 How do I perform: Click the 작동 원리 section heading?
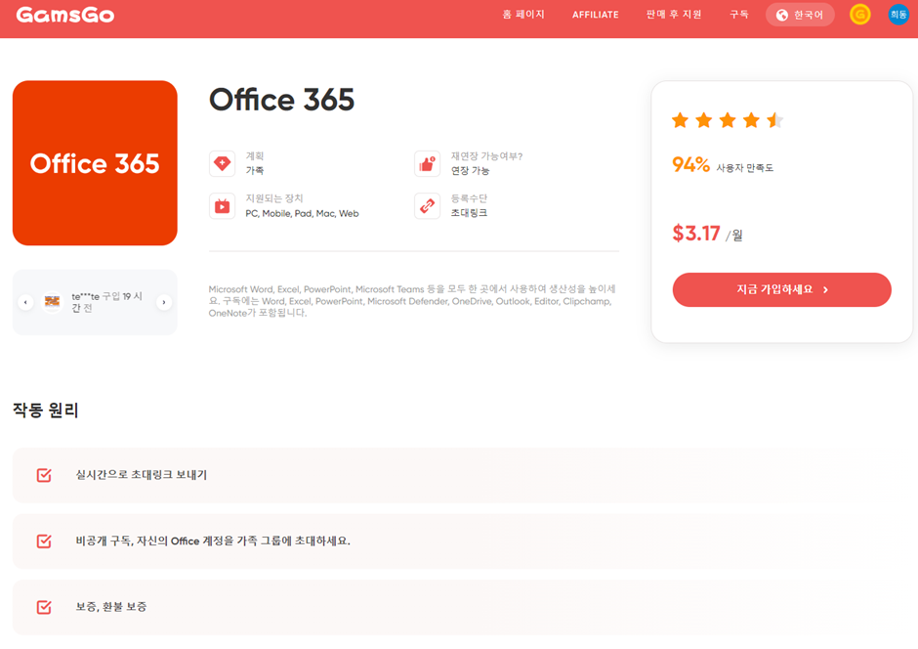[46, 410]
